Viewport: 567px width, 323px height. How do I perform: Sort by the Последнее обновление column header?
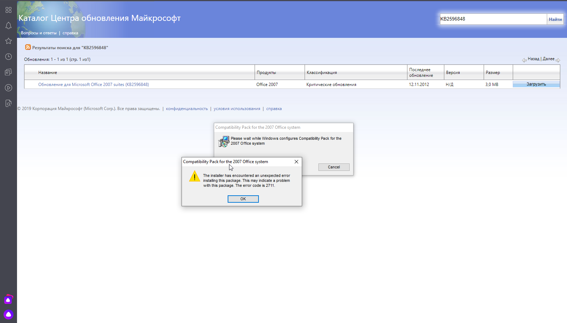click(421, 73)
